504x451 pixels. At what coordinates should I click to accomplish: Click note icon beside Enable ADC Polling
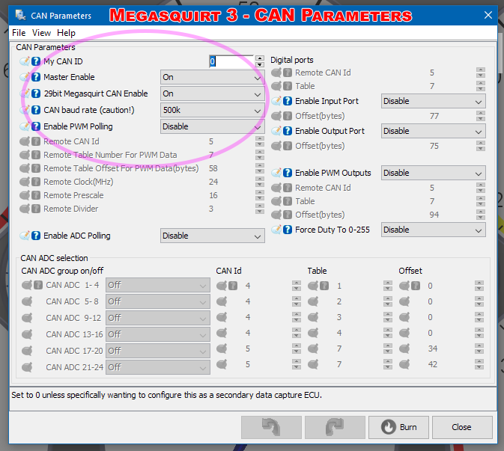25,236
